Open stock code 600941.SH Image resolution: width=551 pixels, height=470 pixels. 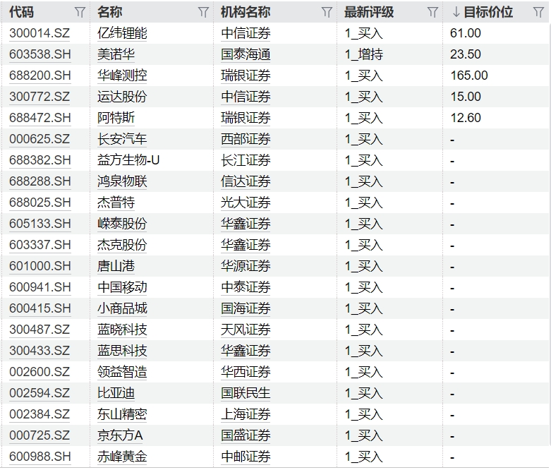point(40,287)
